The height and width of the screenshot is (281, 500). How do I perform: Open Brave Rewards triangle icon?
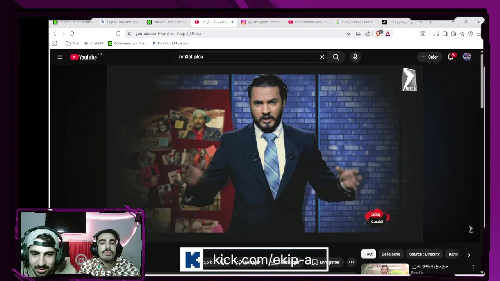387,34
